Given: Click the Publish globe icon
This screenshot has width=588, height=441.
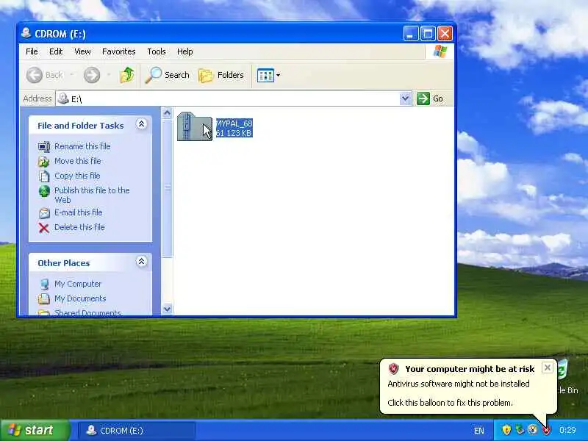Looking at the screenshot, I should (x=44, y=191).
